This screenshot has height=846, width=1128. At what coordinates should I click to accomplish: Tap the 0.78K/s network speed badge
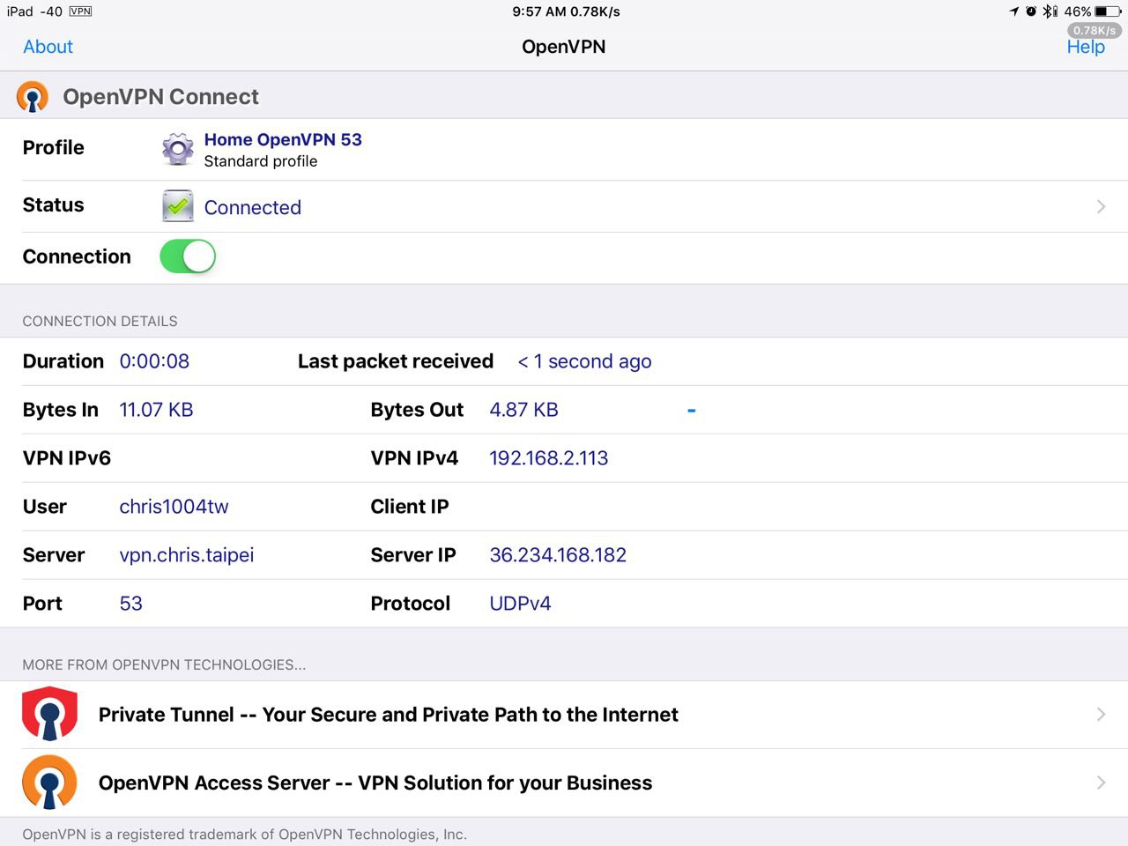(1094, 30)
